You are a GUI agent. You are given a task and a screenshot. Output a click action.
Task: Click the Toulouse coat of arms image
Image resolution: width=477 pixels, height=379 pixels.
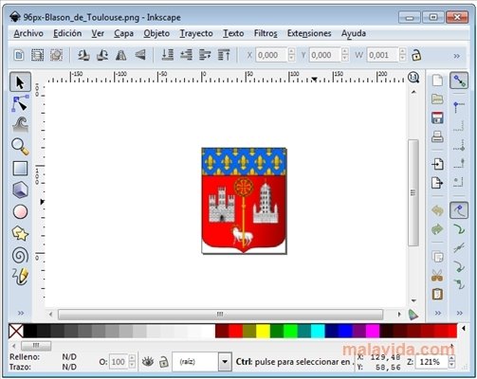245,201
